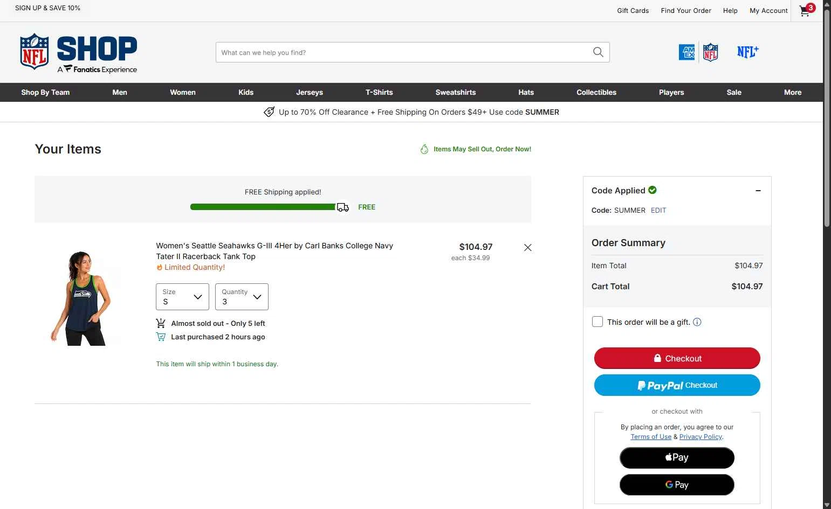Collapse the Code Applied section
Image resolution: width=831 pixels, height=509 pixels.
click(758, 191)
